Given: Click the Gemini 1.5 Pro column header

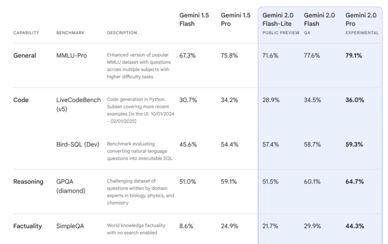Looking at the screenshot, I should pyautogui.click(x=235, y=19).
